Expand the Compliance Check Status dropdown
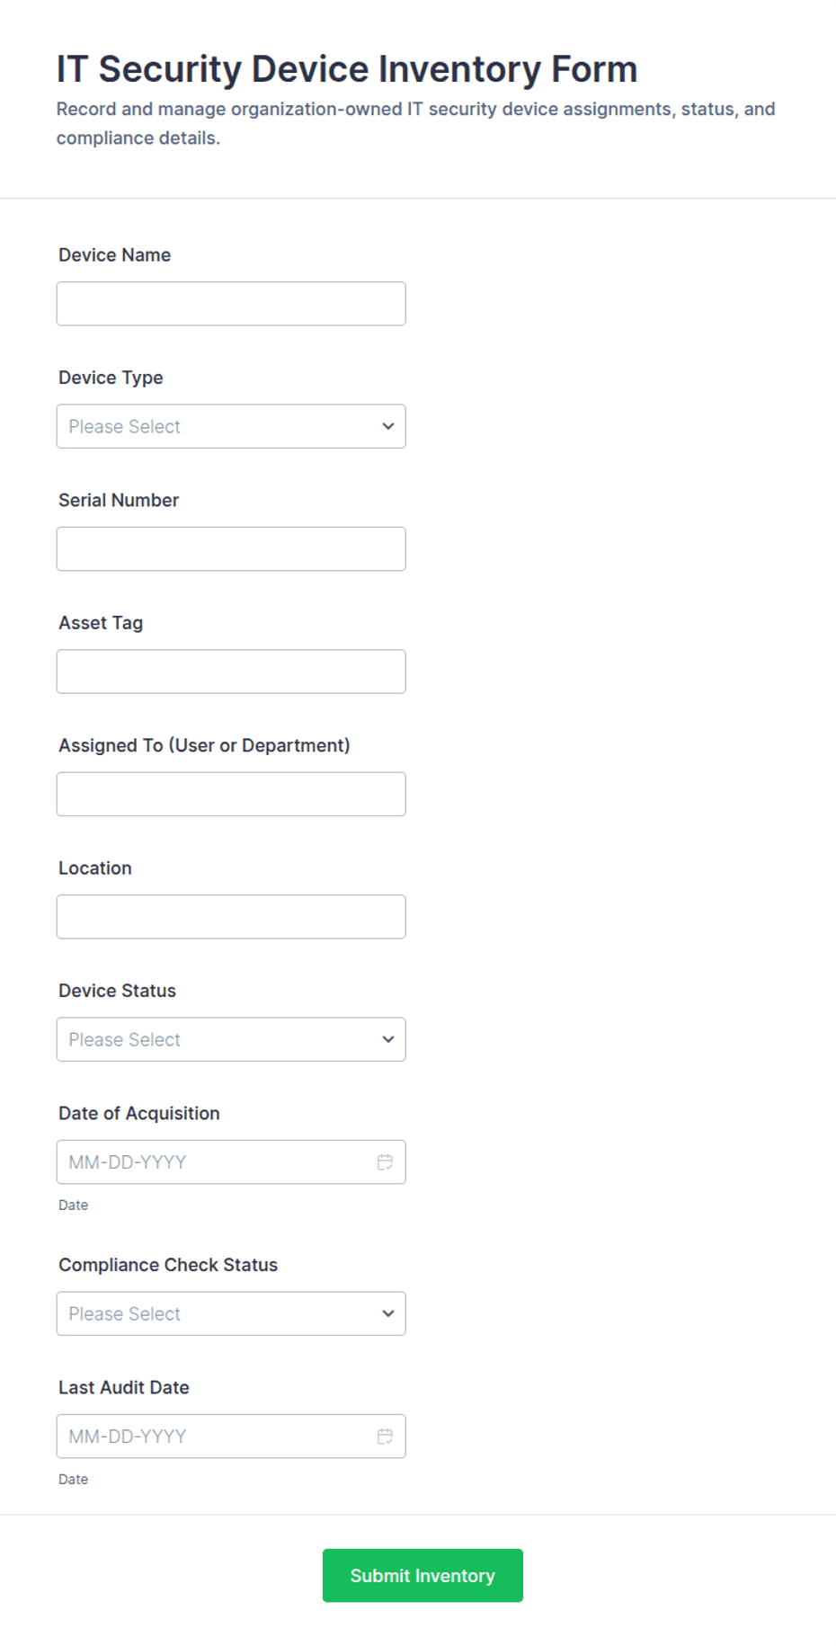Image resolution: width=836 pixels, height=1646 pixels. [231, 1313]
